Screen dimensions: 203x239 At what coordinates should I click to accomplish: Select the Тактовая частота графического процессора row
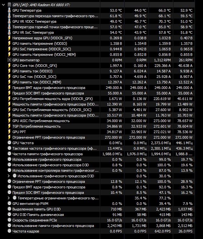tap(101, 148)
